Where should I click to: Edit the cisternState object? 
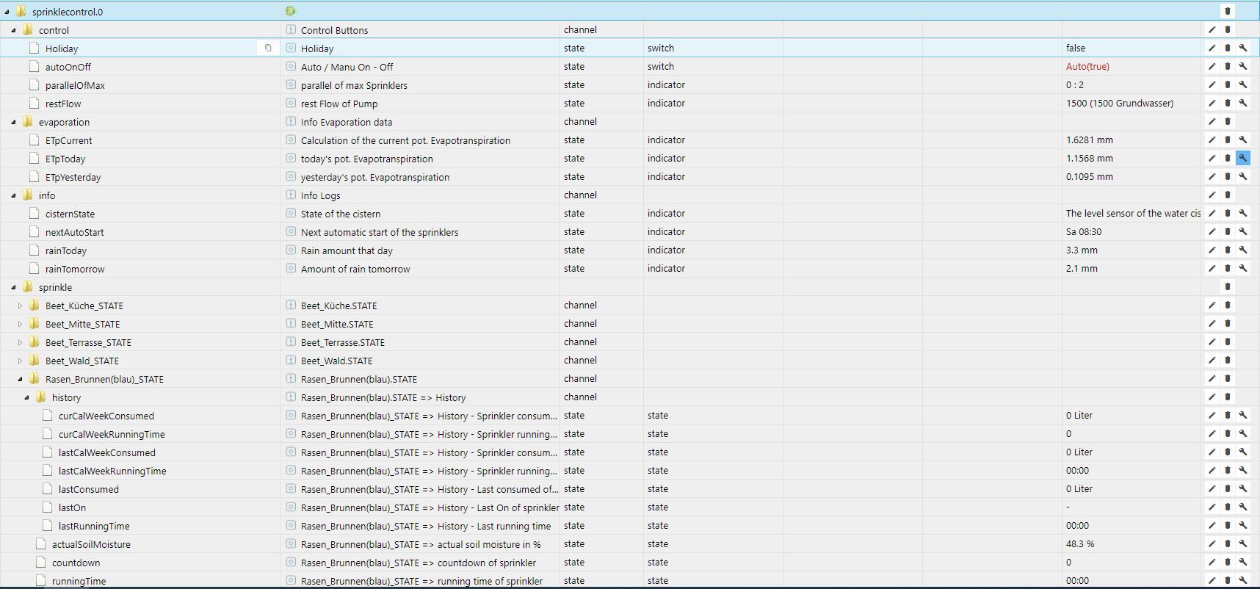point(1212,213)
